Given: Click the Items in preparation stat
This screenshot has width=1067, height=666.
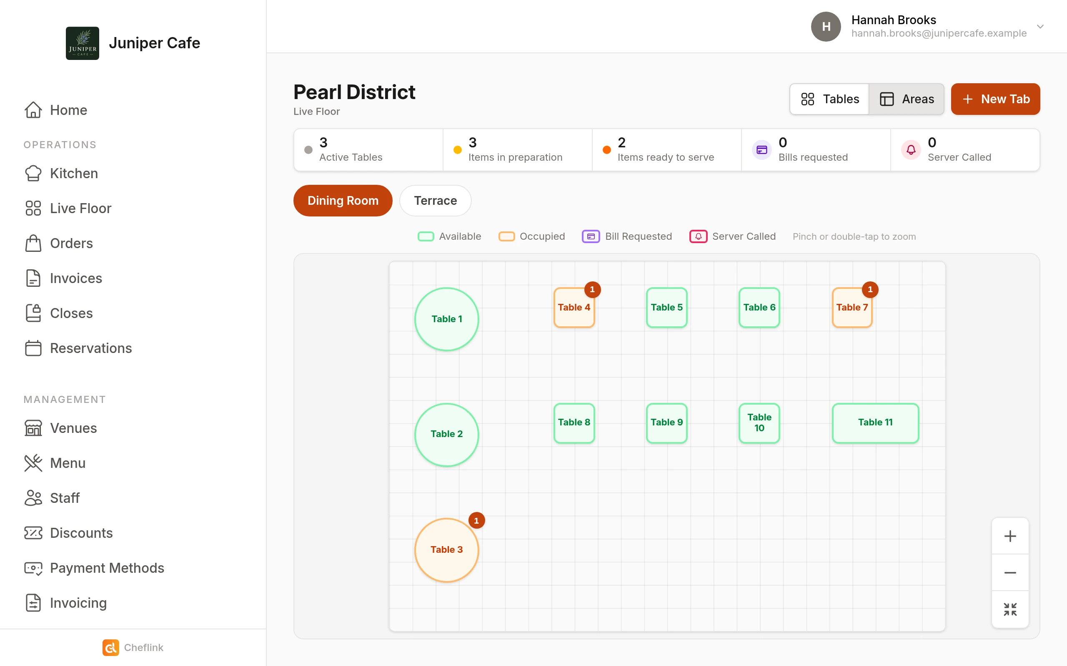Looking at the screenshot, I should coord(518,150).
